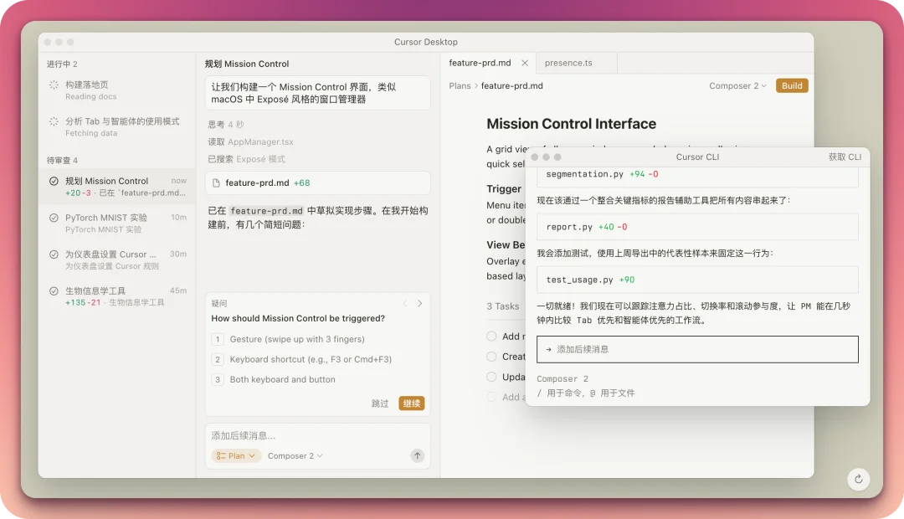Click the 添加后续消息... chat input field
Viewport: 904px width, 519px height.
pyautogui.click(x=318, y=435)
